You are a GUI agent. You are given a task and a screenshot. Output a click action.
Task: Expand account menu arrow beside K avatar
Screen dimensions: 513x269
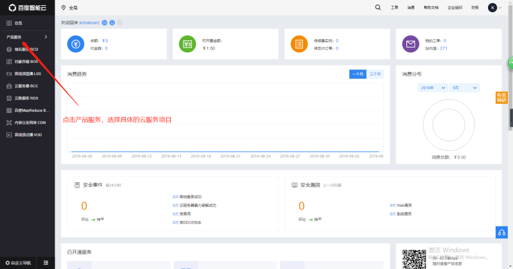(x=500, y=8)
